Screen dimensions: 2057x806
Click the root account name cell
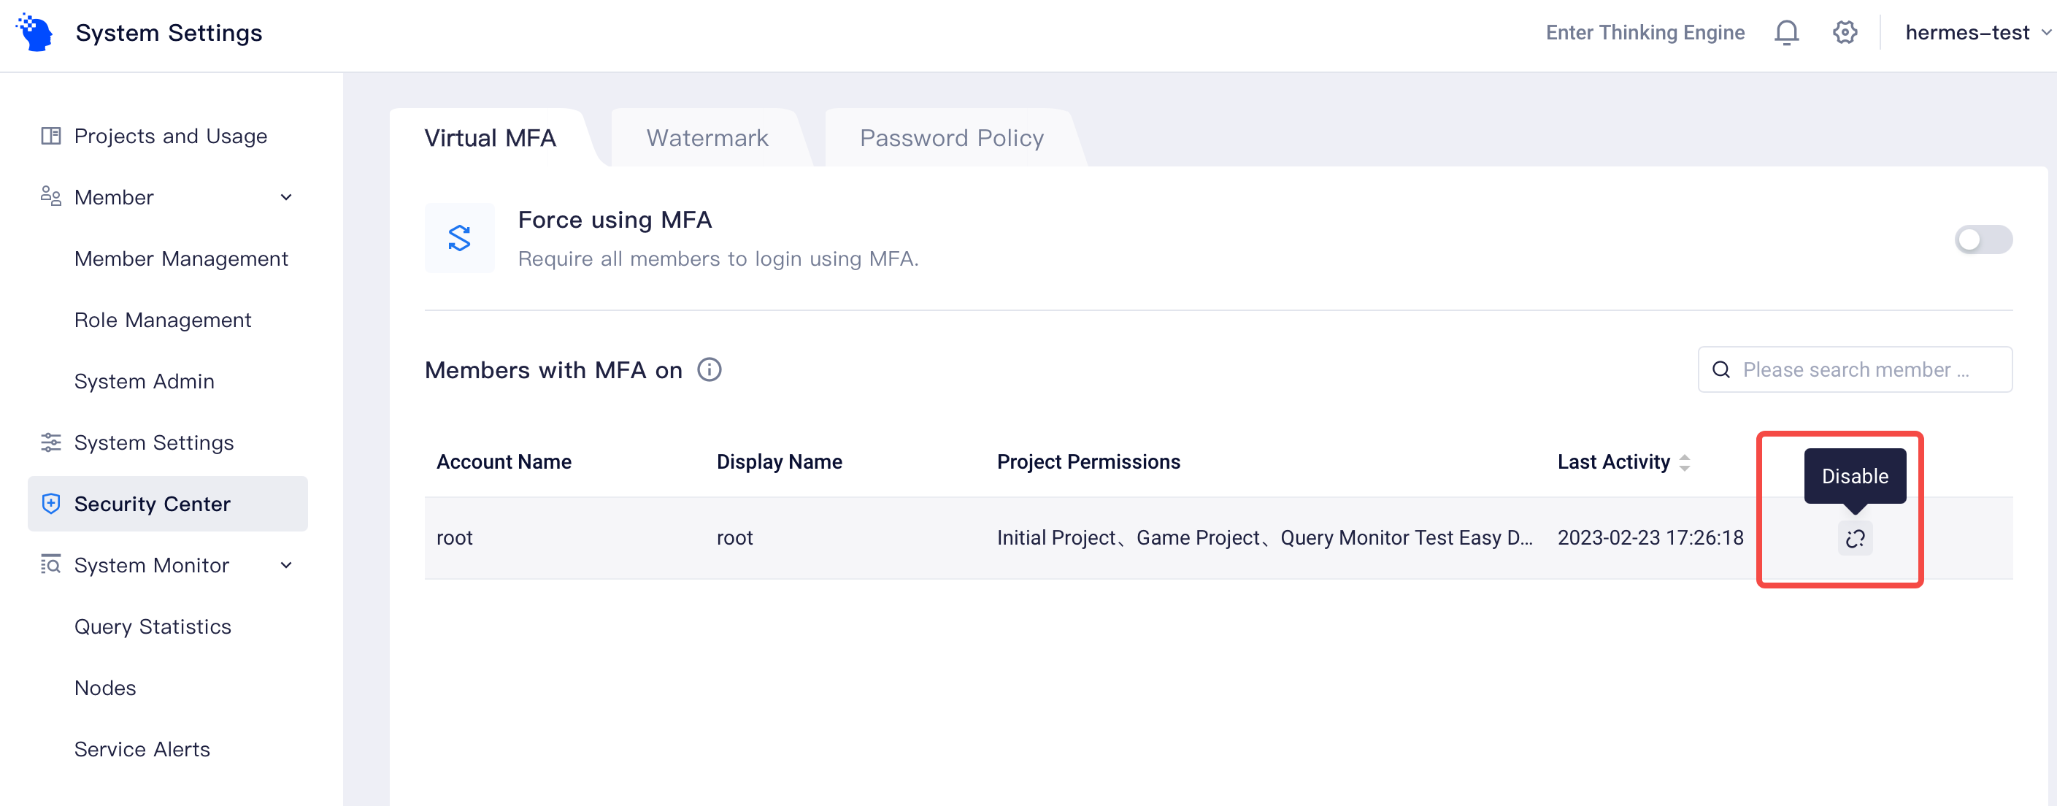click(454, 538)
